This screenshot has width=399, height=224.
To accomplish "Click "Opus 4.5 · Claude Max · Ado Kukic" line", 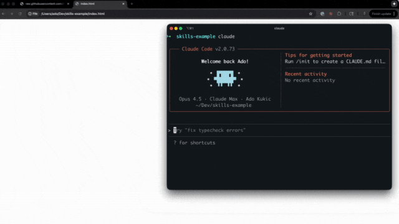I will 224,99.
